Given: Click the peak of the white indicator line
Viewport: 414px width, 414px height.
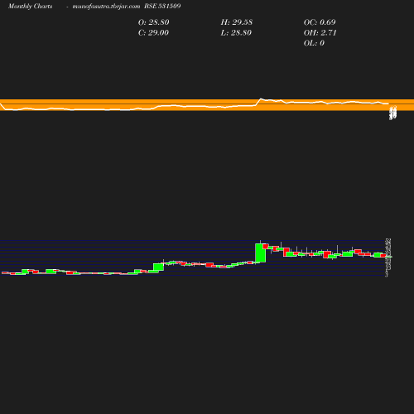Looking at the screenshot, I should (261, 99).
